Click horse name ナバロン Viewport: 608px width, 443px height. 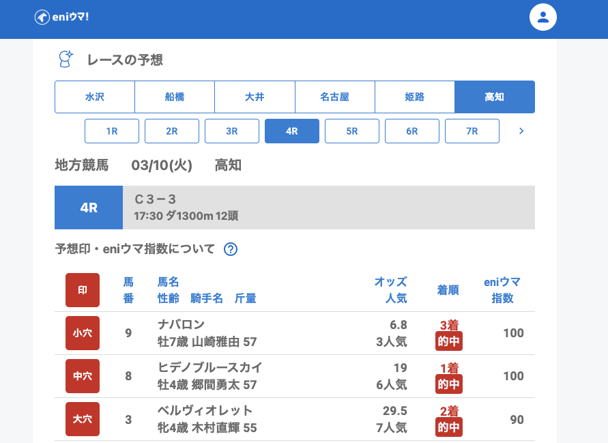click(181, 324)
